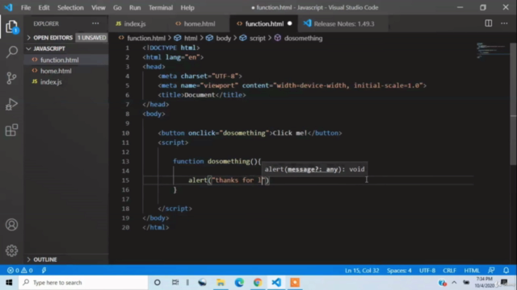Open the View menu
The height and width of the screenshot is (290, 517).
[x=99, y=7]
